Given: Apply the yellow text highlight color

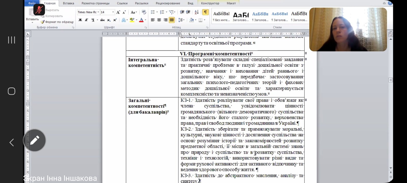Looking at the screenshot, I should click(x=132, y=20).
